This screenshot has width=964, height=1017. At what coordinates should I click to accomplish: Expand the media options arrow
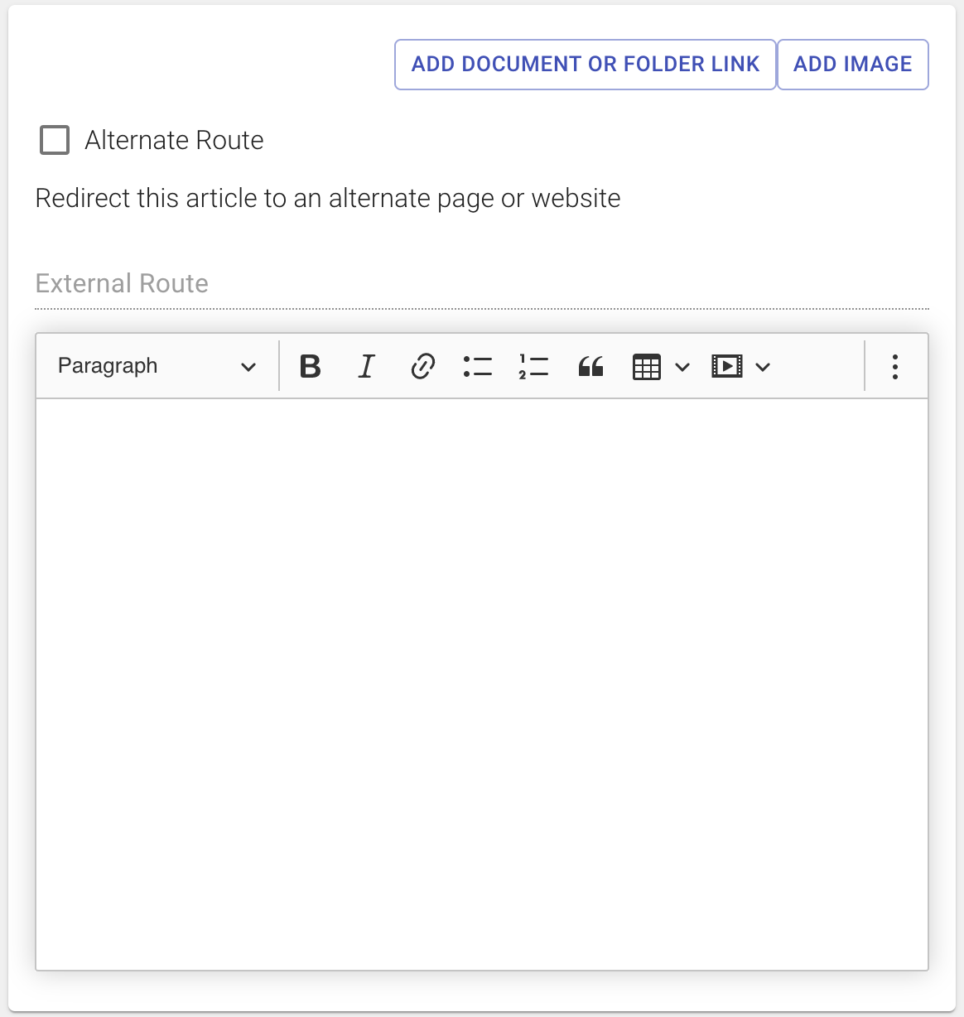pyautogui.click(x=763, y=367)
